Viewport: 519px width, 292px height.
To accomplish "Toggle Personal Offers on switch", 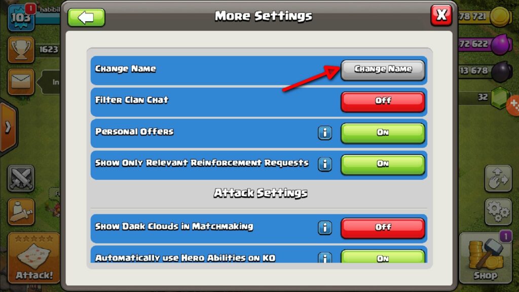I will [x=383, y=133].
